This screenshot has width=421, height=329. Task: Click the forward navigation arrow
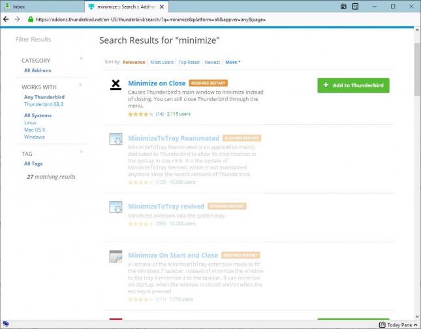[x=17, y=19]
